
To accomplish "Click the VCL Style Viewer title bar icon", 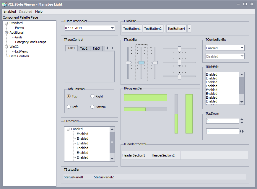I will (x=4, y=4).
